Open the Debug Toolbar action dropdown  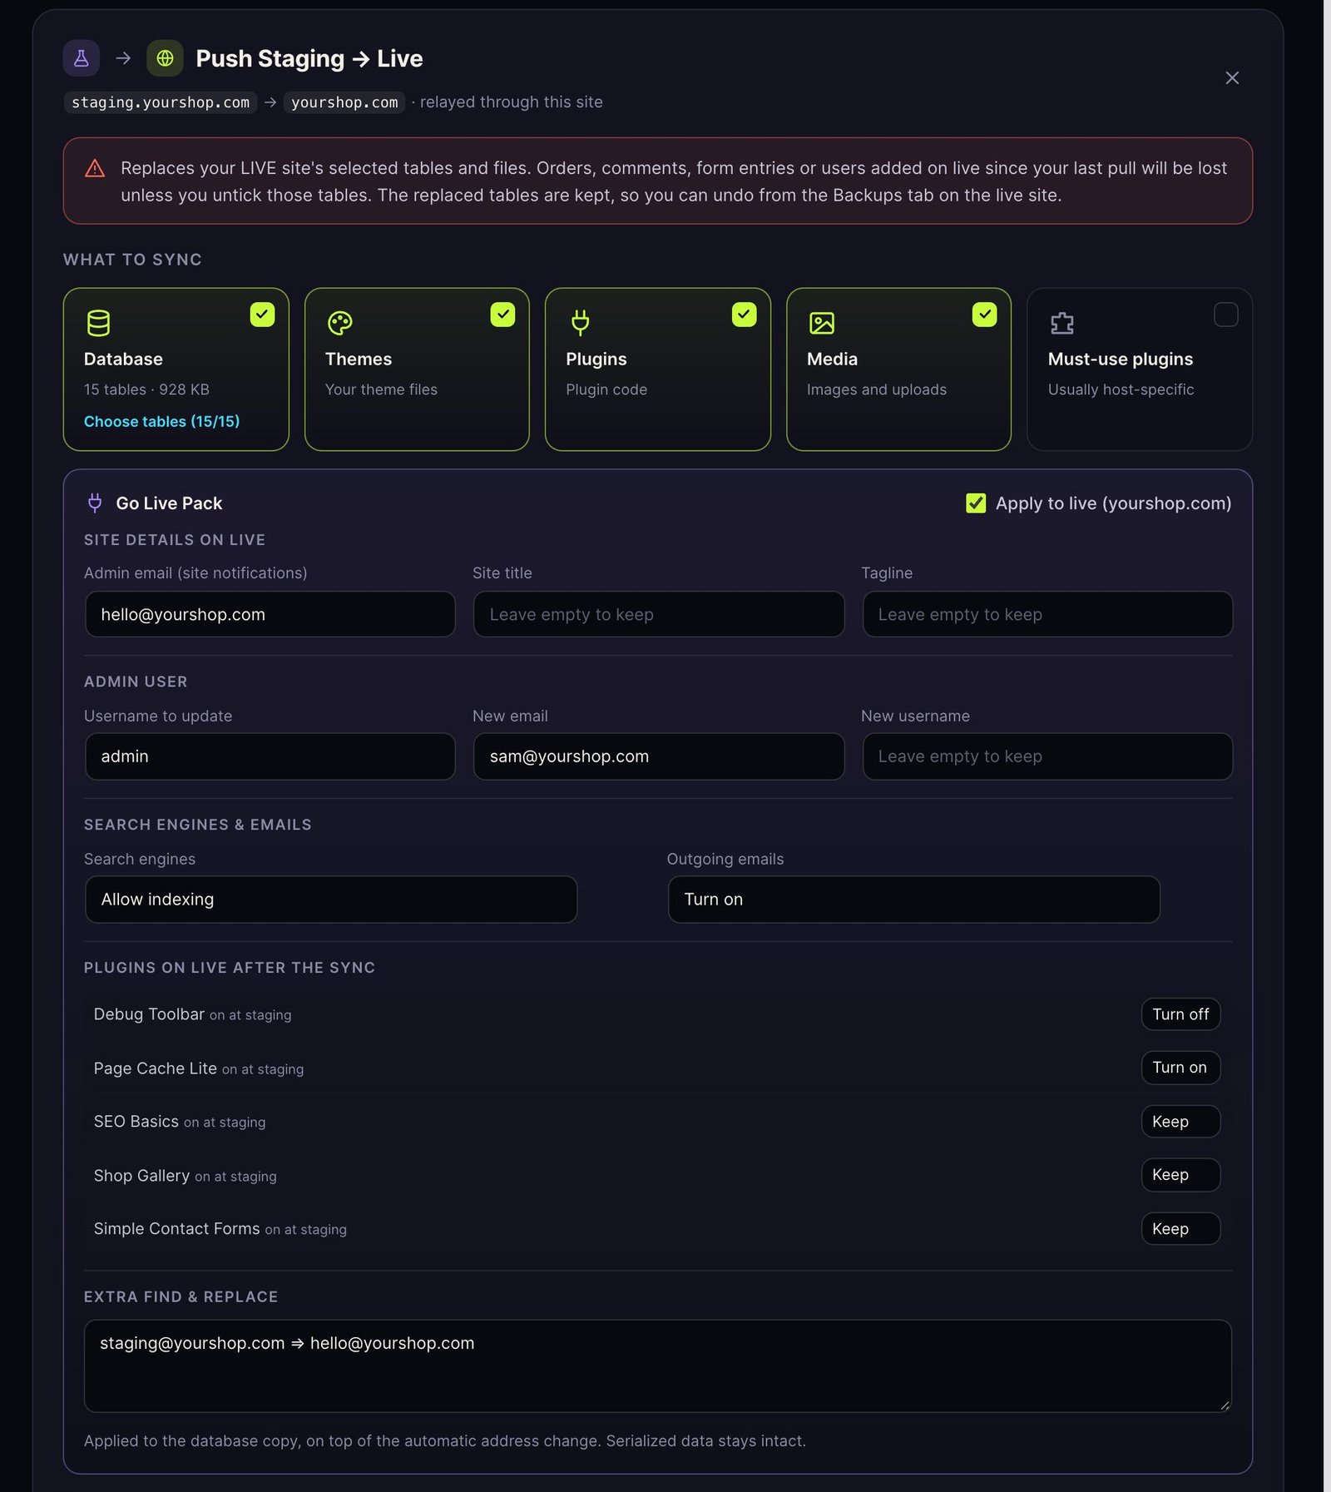tap(1180, 1014)
